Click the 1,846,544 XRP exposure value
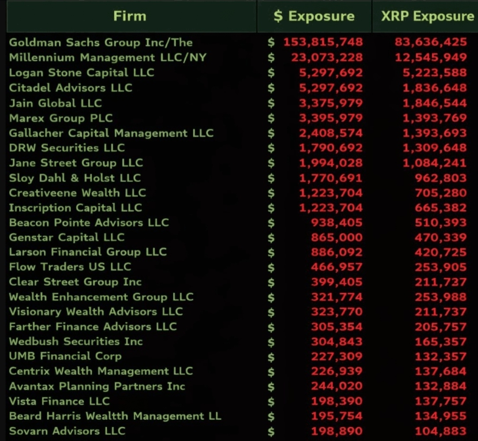 click(x=435, y=103)
